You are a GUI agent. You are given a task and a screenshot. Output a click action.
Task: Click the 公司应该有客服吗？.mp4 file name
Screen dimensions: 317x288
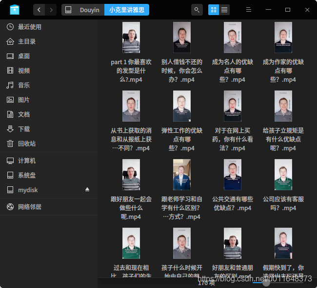283,203
